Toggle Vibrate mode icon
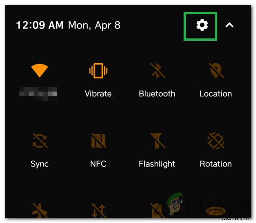Screen dimensions: 256x223 (98, 71)
